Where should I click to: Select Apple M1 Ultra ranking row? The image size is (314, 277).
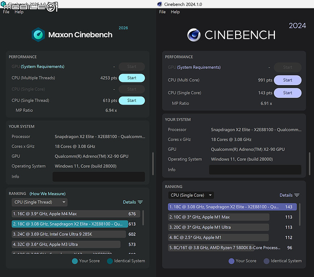pos(218,227)
